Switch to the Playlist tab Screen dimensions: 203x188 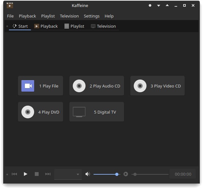tap(74, 26)
